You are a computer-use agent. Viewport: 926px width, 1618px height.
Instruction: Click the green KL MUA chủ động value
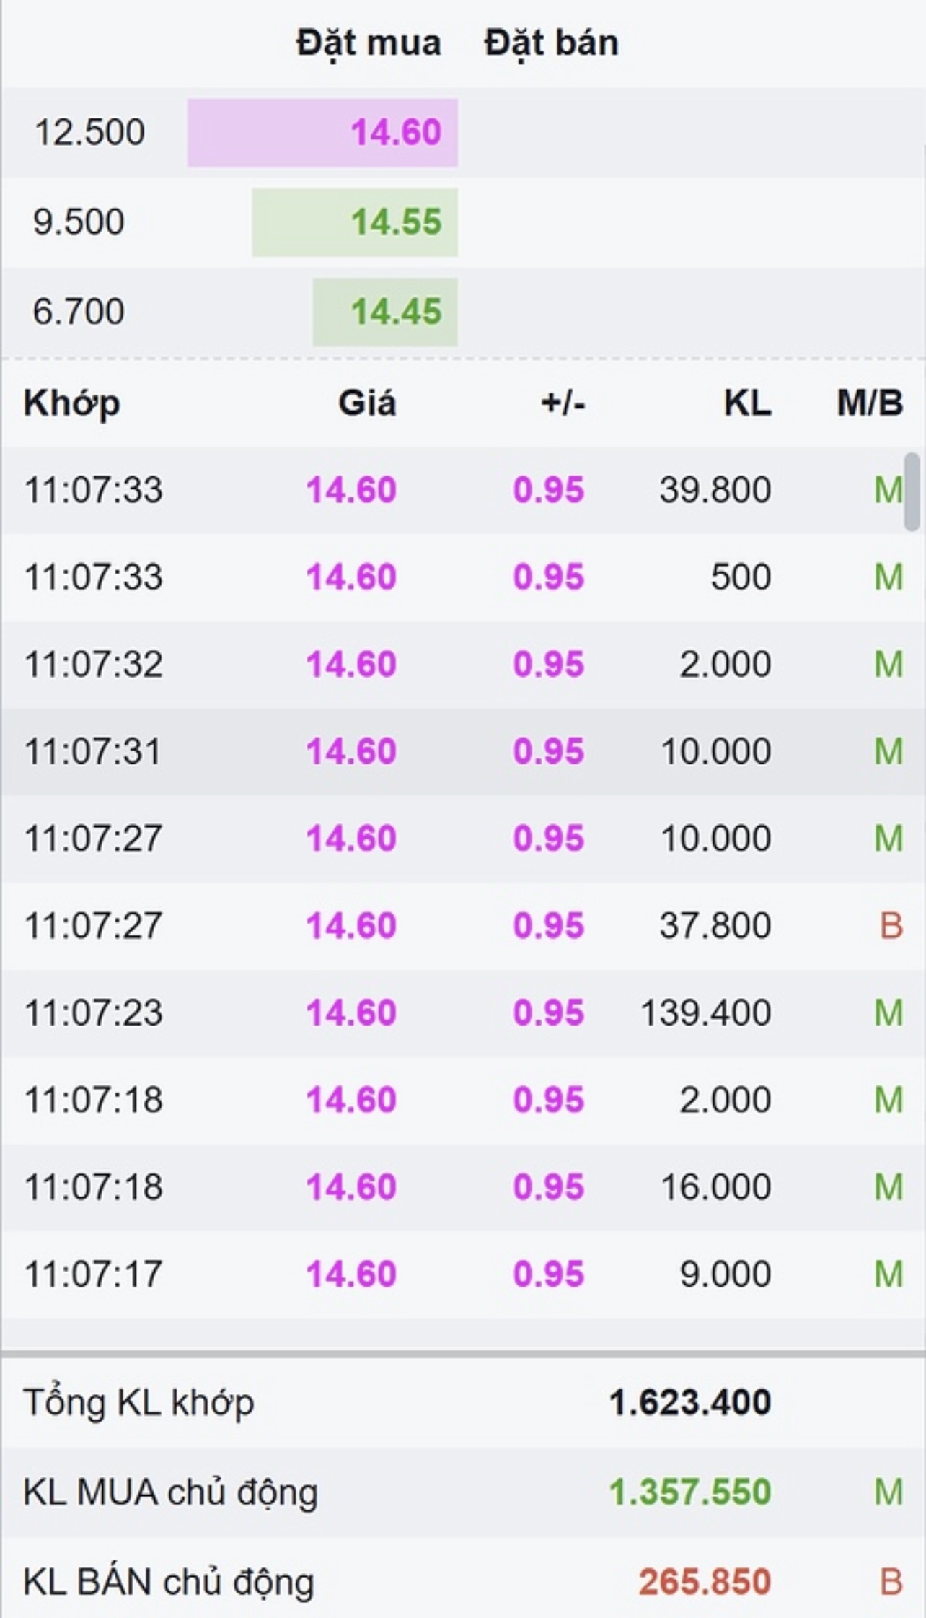(x=689, y=1492)
